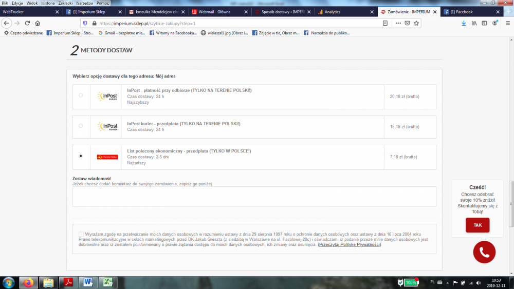This screenshot has width=514, height=289.
Task: Click the padlock site security icon
Action: (x=95, y=23)
